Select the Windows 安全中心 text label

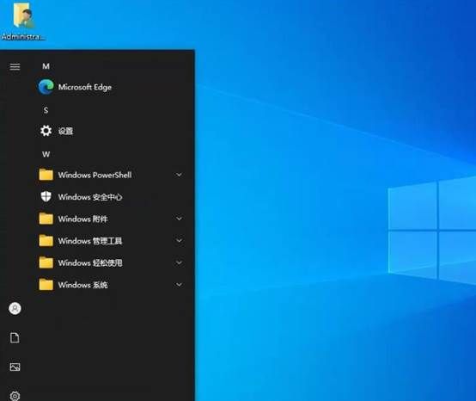click(90, 197)
